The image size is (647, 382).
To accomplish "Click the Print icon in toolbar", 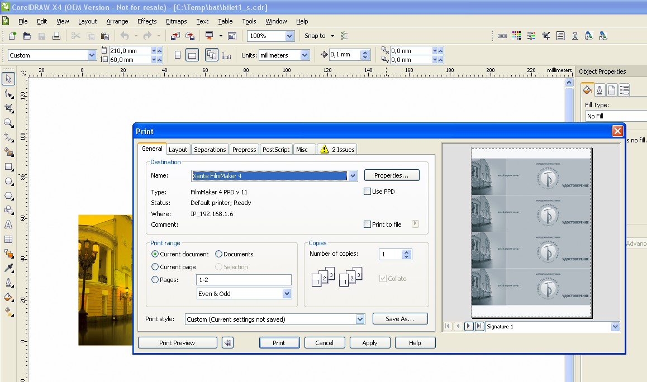I will point(56,36).
